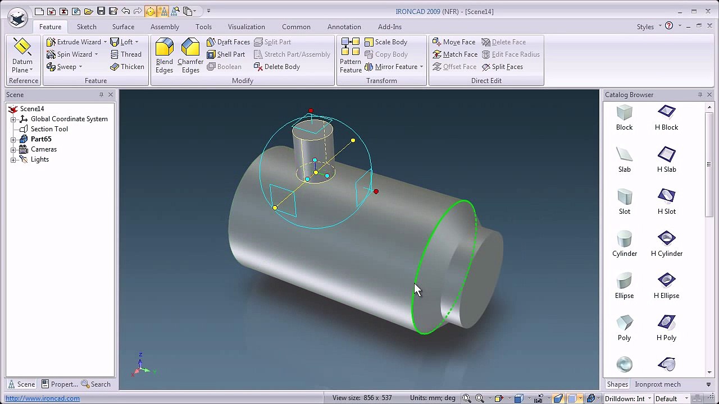Screen dimensions: 719x404
Task: Select the H Cylinder catalog shape
Action: 666,244
